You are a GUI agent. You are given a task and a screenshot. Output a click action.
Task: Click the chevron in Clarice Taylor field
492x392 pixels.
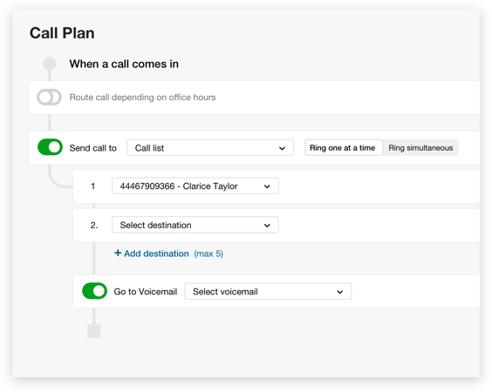click(267, 186)
